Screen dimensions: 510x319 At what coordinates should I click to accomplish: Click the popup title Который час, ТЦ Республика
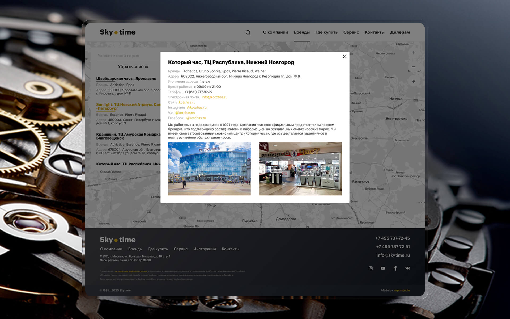(231, 62)
